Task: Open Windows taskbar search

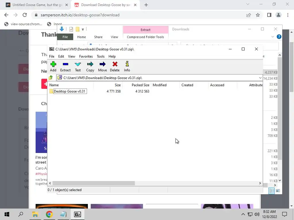Action: pyautogui.click(x=21, y=214)
